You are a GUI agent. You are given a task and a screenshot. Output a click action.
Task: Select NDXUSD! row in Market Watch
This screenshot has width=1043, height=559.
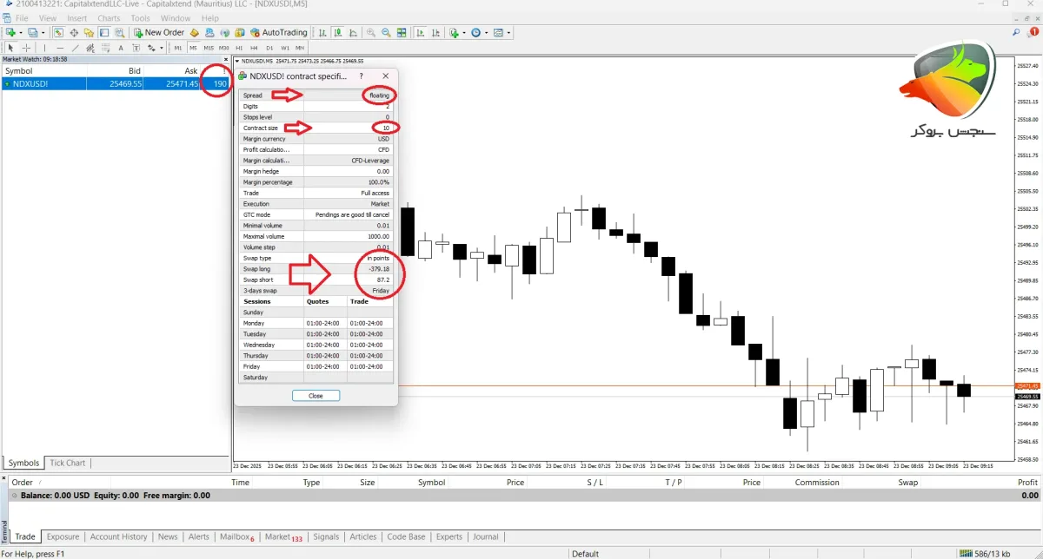[116, 84]
